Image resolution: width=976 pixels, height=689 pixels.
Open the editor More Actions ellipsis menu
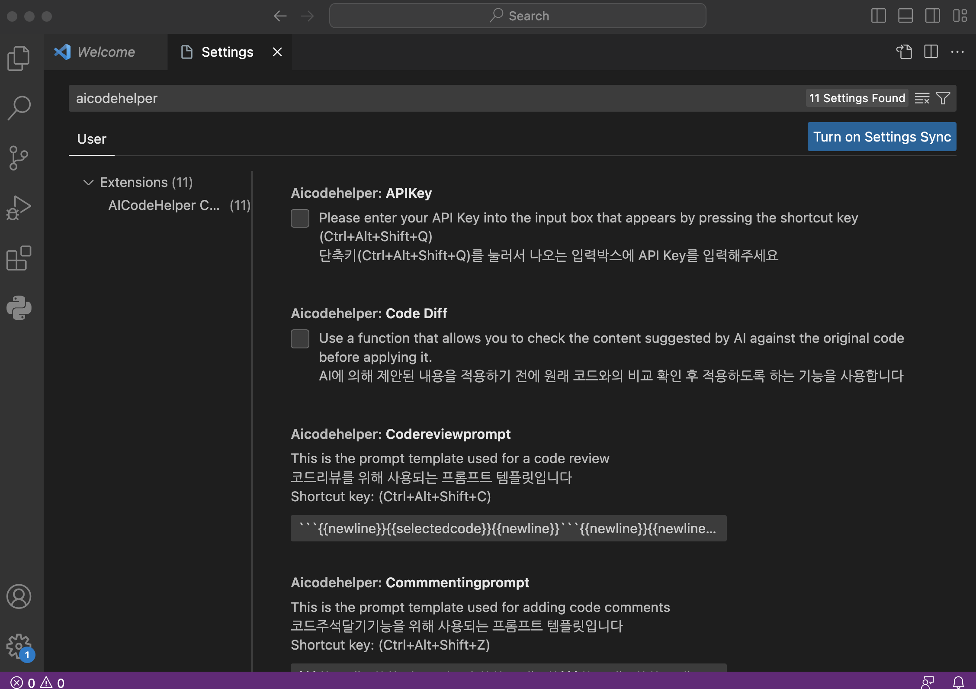pos(957,52)
